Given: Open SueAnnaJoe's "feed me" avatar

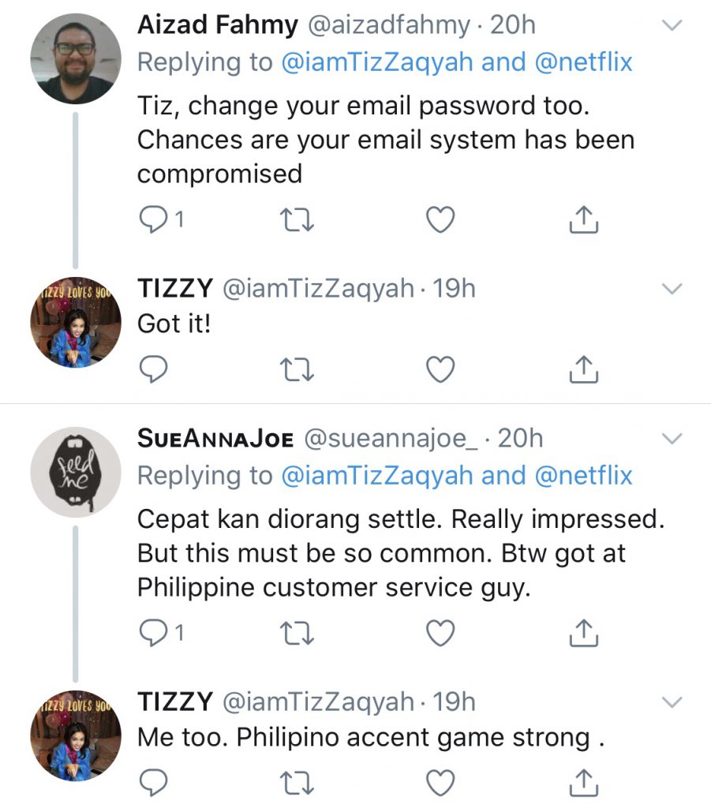Looking at the screenshot, I should point(76,472).
